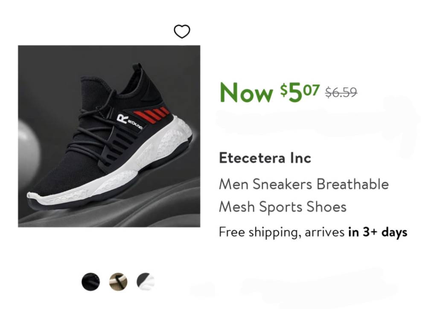Click the bold "in 3+ days" text
This screenshot has height=309, width=437.
click(377, 232)
